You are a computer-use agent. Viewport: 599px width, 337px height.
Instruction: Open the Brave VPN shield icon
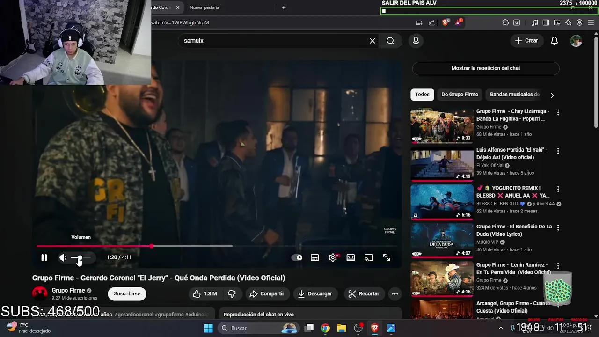coord(579,22)
